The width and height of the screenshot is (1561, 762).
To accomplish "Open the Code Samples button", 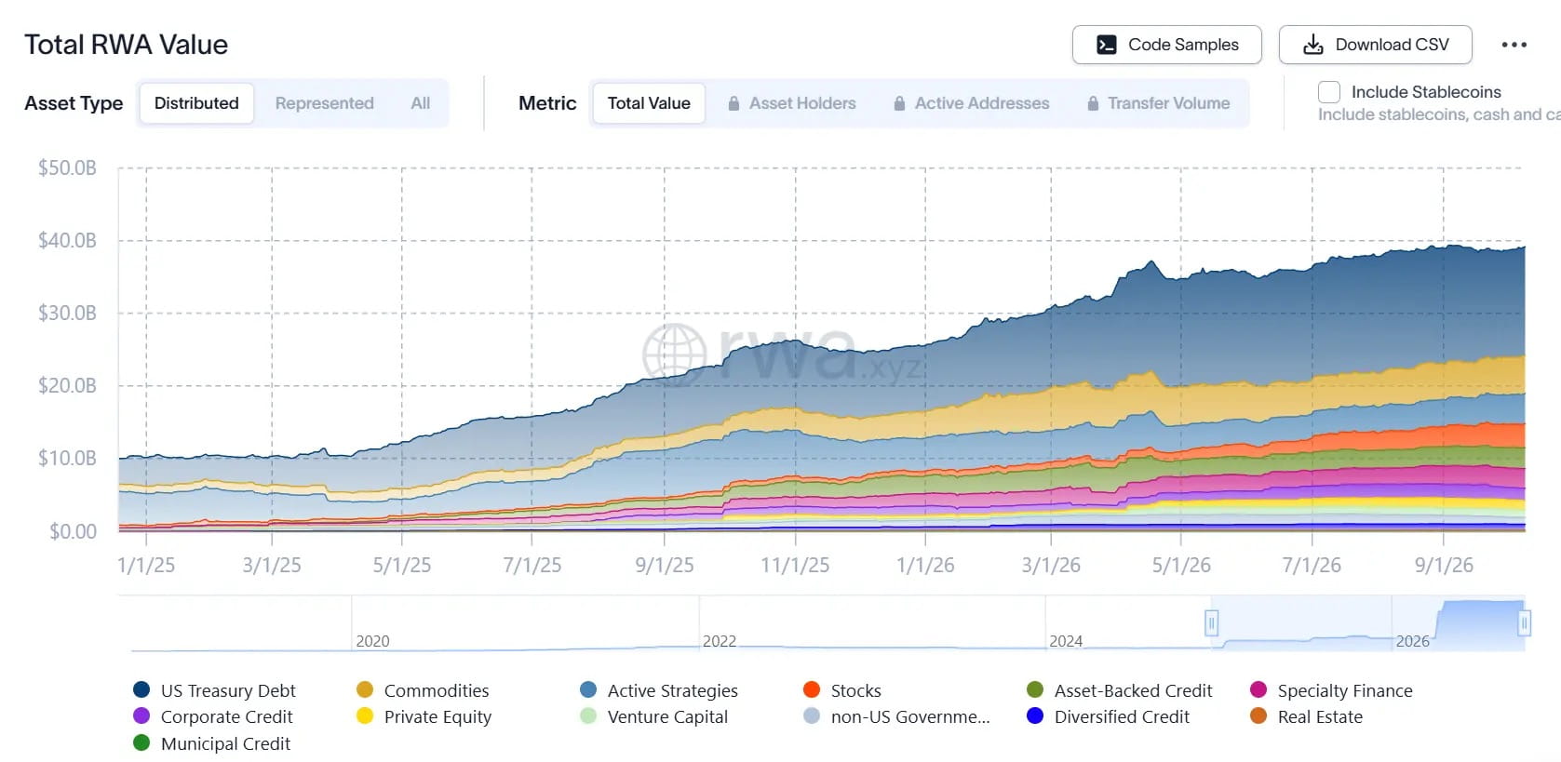I will coord(1167,45).
